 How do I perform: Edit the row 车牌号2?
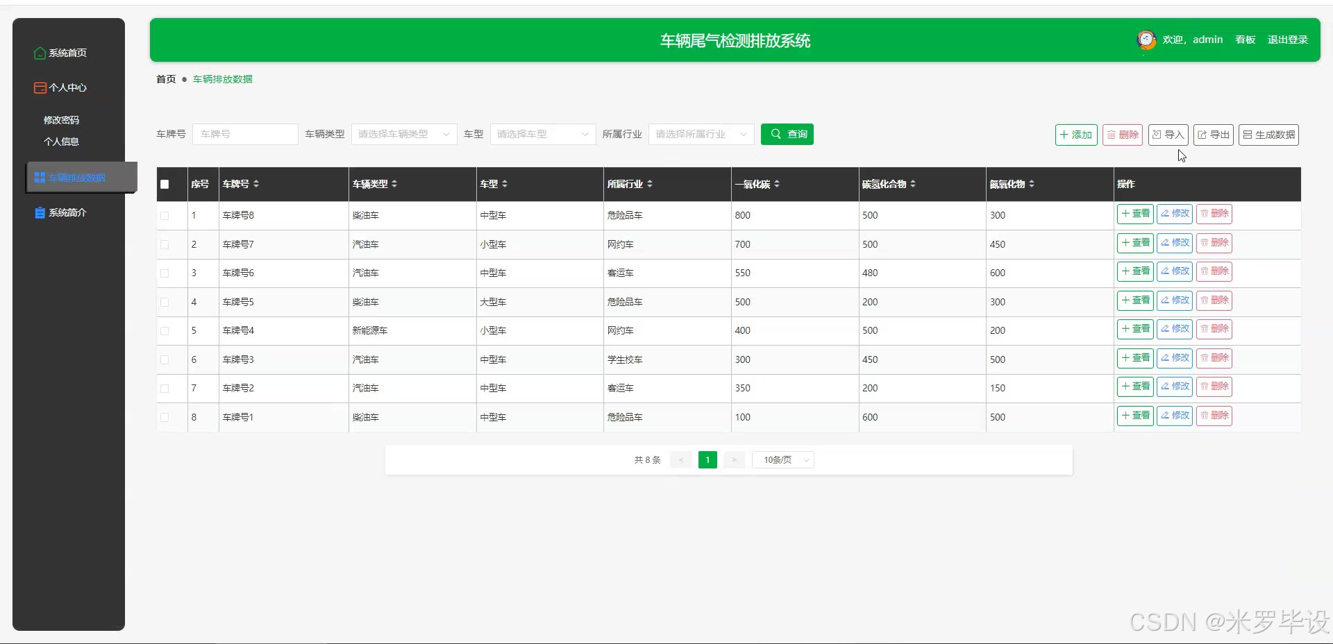1175,387
